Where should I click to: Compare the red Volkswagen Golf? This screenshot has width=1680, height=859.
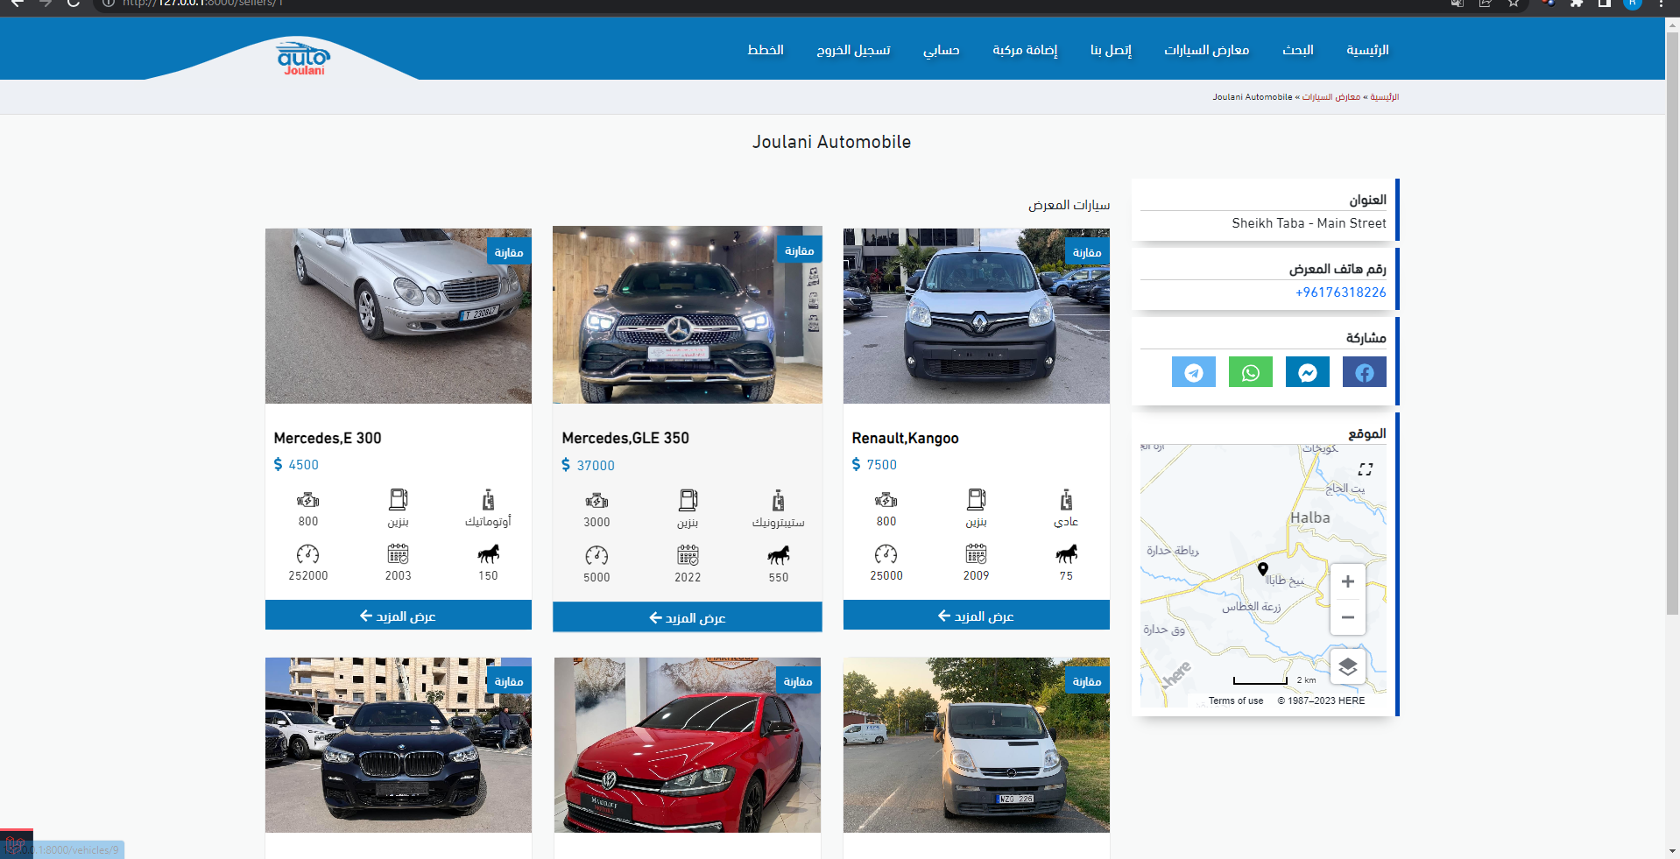pos(798,681)
